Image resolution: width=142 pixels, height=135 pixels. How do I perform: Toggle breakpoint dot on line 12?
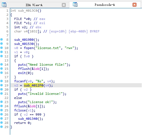tap(2, 56)
